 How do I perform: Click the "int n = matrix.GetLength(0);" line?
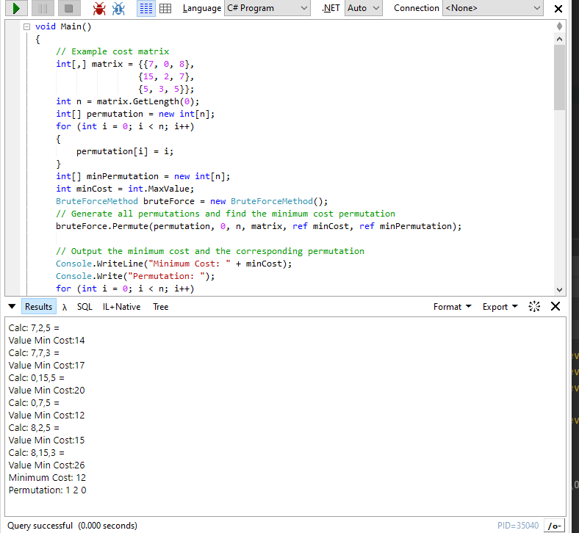click(127, 101)
